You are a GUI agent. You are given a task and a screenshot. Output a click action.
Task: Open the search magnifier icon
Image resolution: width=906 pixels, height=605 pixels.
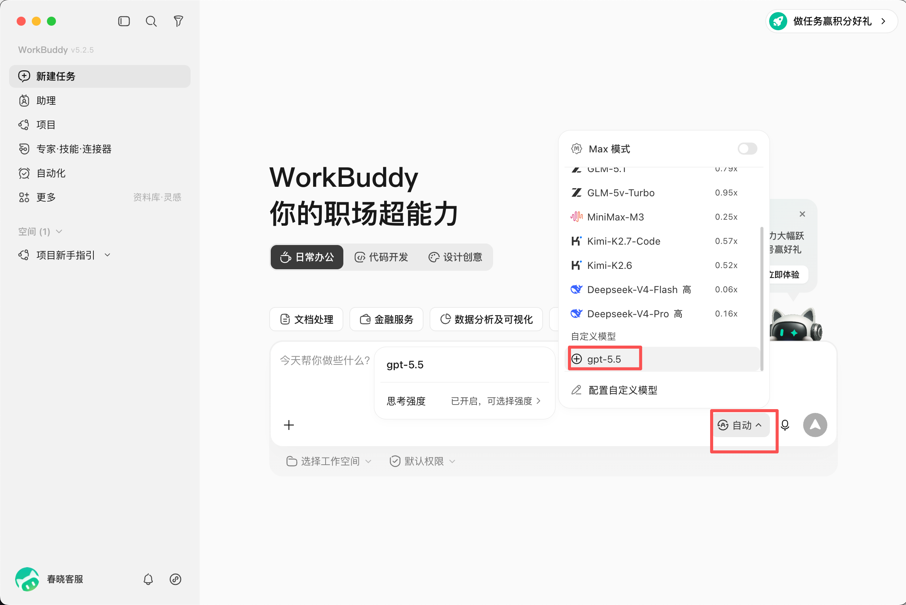coord(151,21)
